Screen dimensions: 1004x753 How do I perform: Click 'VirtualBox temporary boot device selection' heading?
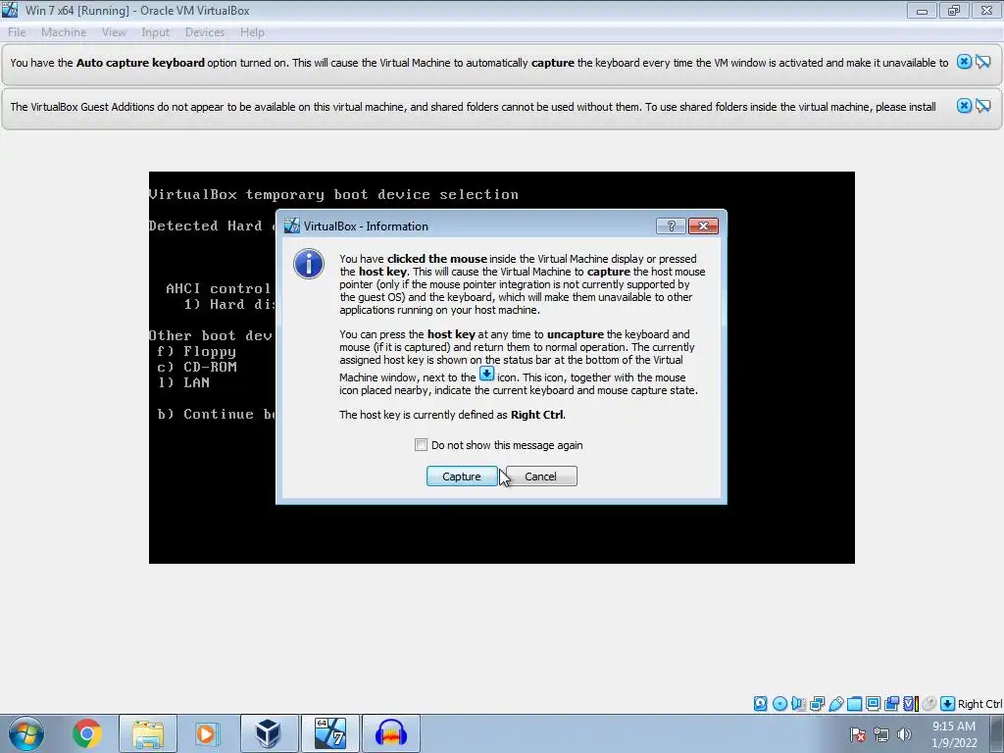(333, 195)
